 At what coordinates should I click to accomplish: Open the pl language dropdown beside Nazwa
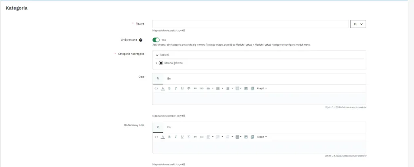tap(358, 24)
